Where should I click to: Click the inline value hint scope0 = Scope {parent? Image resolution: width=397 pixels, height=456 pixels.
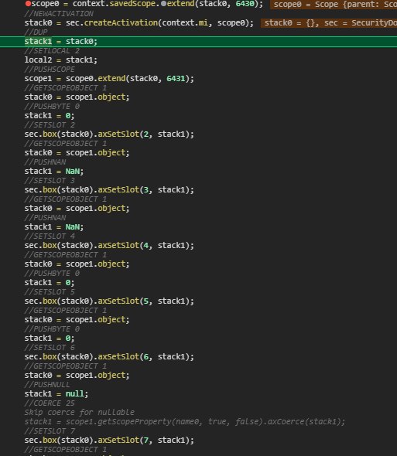click(x=334, y=5)
